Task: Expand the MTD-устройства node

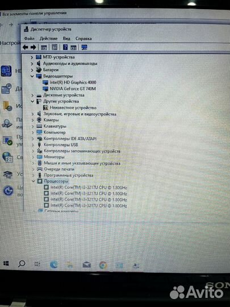Action: pyautogui.click(x=32, y=57)
